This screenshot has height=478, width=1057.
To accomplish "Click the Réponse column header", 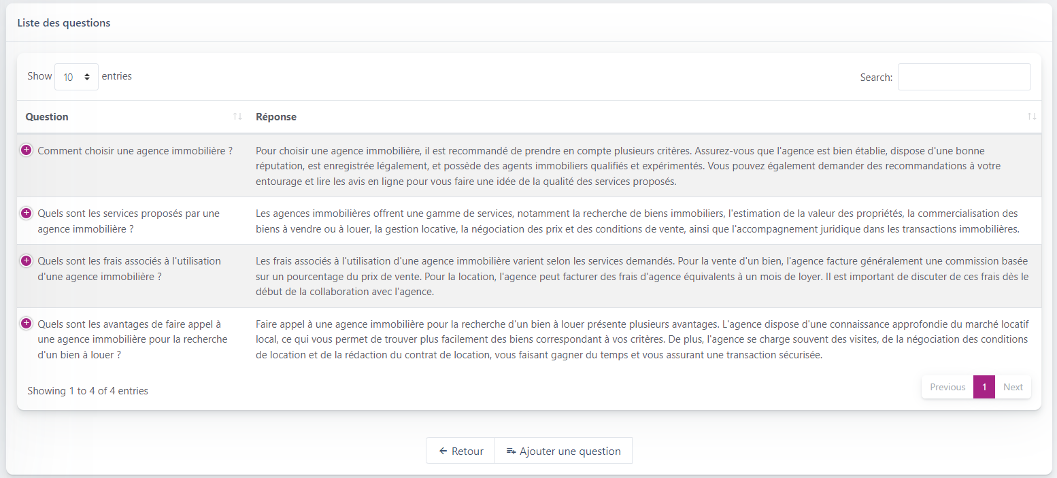I will [276, 117].
